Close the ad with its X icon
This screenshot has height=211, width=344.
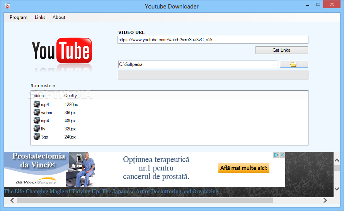point(283,155)
